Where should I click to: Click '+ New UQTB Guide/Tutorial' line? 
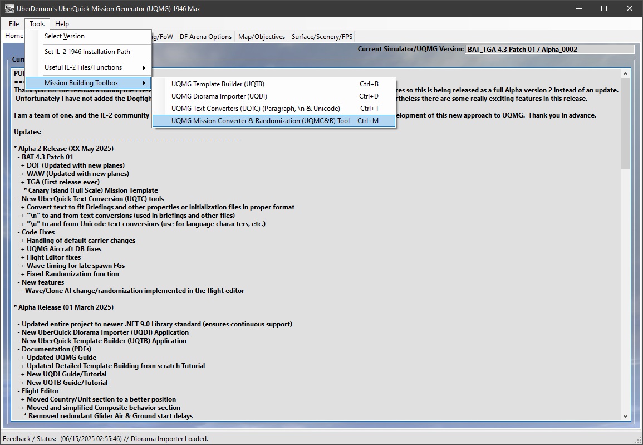coord(65,382)
